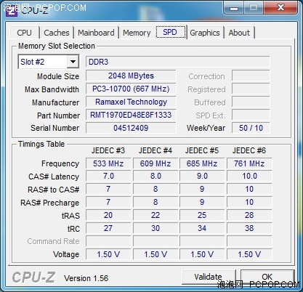
Task: Click the Module Size label
Action: (x=58, y=76)
